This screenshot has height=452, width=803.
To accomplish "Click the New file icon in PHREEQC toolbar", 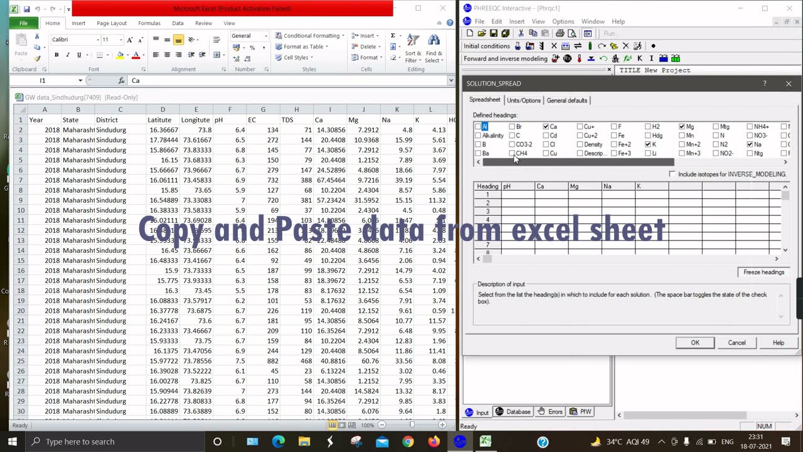I will point(470,33).
